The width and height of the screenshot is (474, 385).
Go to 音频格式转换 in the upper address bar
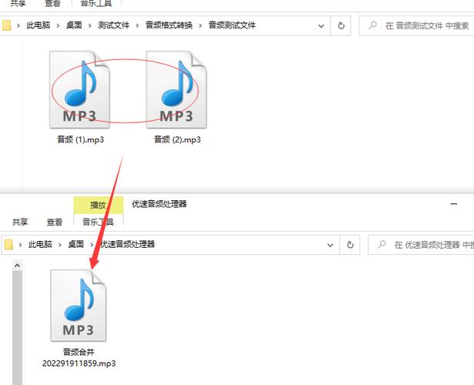coord(169,25)
